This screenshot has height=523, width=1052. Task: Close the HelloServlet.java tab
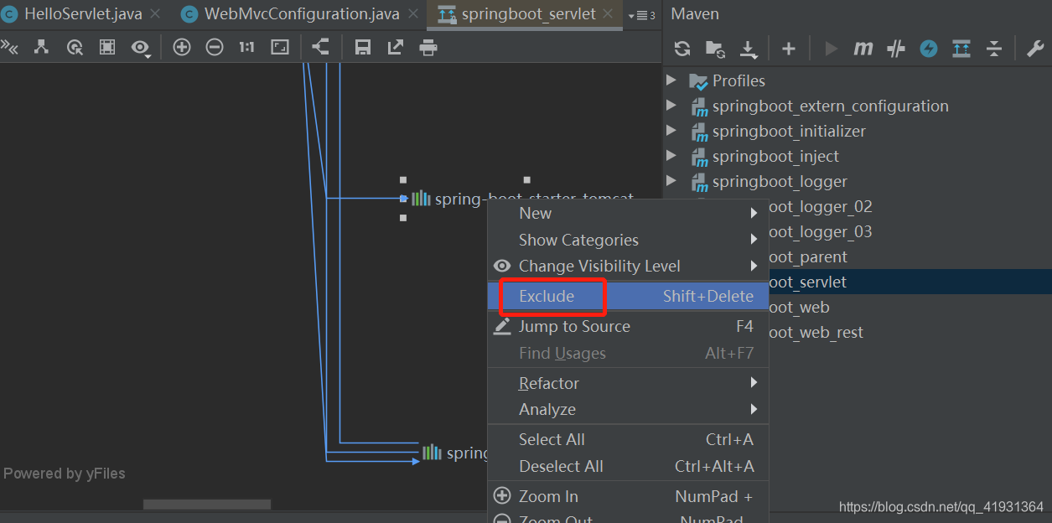click(157, 15)
